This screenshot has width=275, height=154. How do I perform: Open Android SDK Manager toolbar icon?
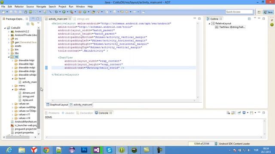point(26,12)
